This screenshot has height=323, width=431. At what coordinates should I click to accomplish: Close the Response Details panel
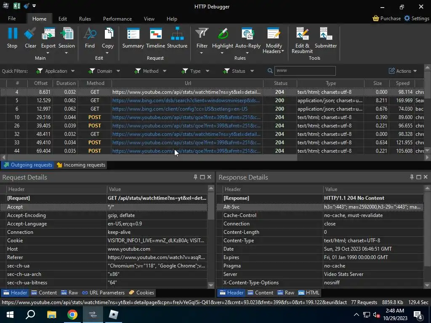pos(426,177)
